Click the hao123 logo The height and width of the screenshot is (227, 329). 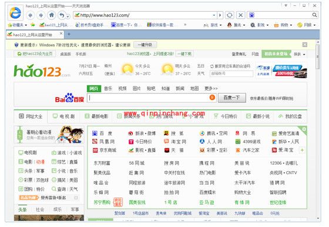point(42,71)
